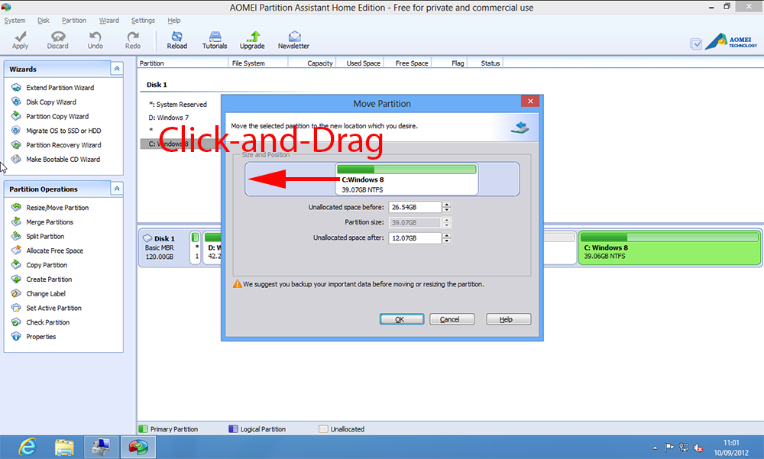Open the Disk menu

pos(44,21)
